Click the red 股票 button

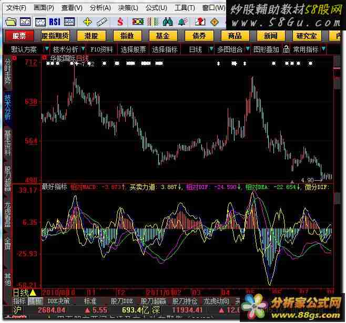click(19, 36)
